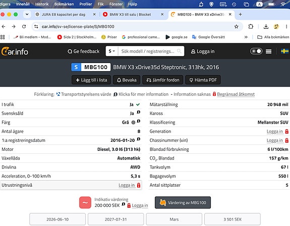Click the red lock icon in the Chassinummer row
290x226 pixels.
click(286, 140)
